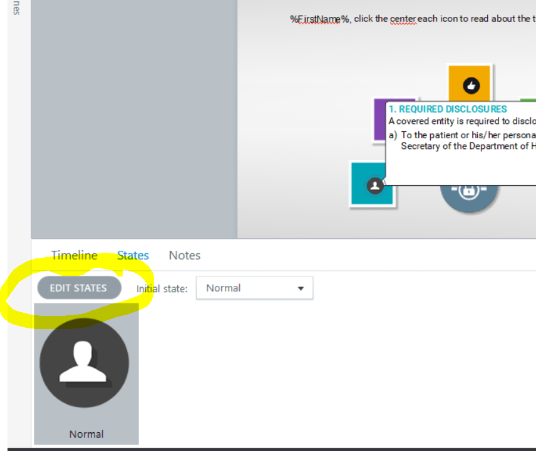
Task: Click the %FirstName% instruction text
Action: point(413,19)
